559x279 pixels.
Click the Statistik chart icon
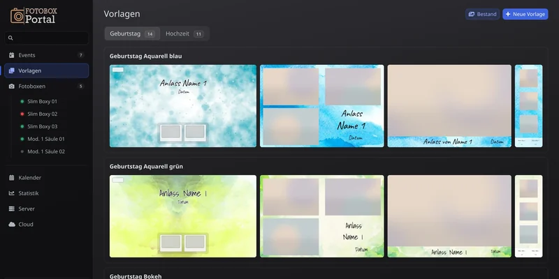(x=12, y=193)
